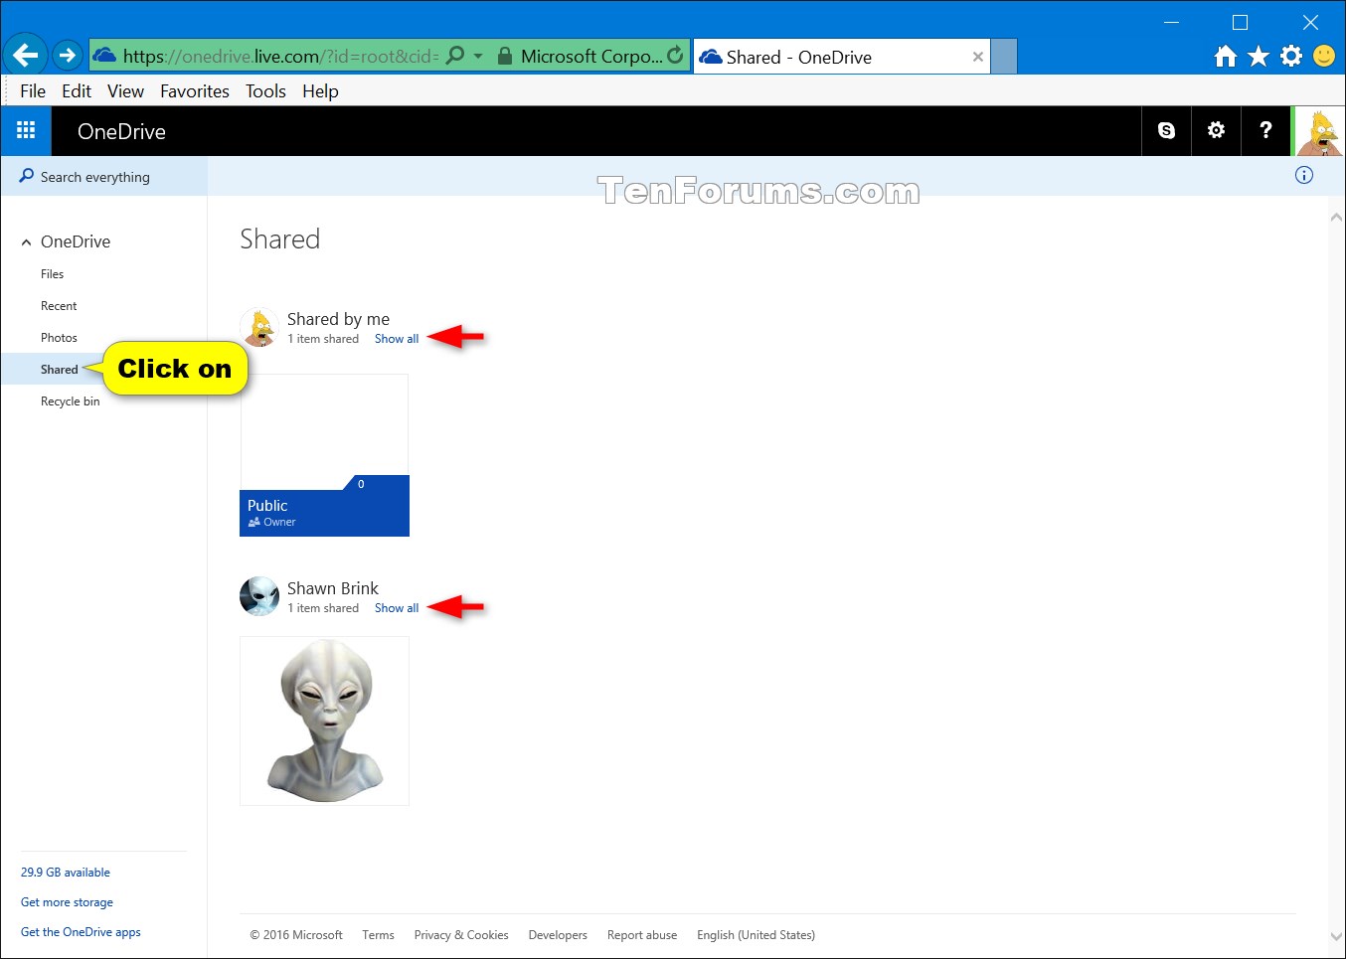The image size is (1346, 959).
Task: Open the address bar search dropdown arrow
Action: (476, 55)
